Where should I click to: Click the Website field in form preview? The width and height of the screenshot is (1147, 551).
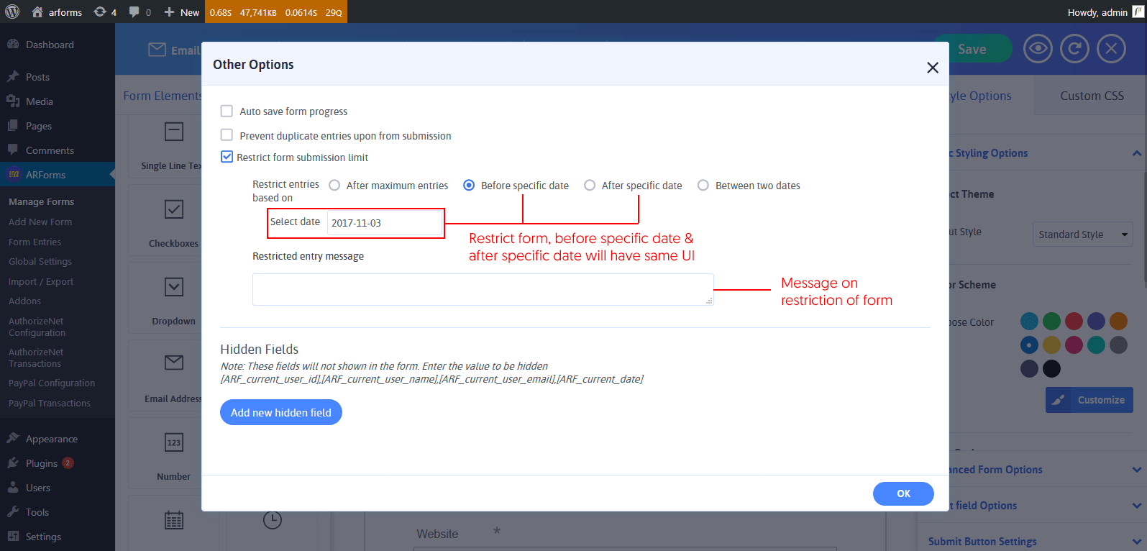tap(625, 548)
